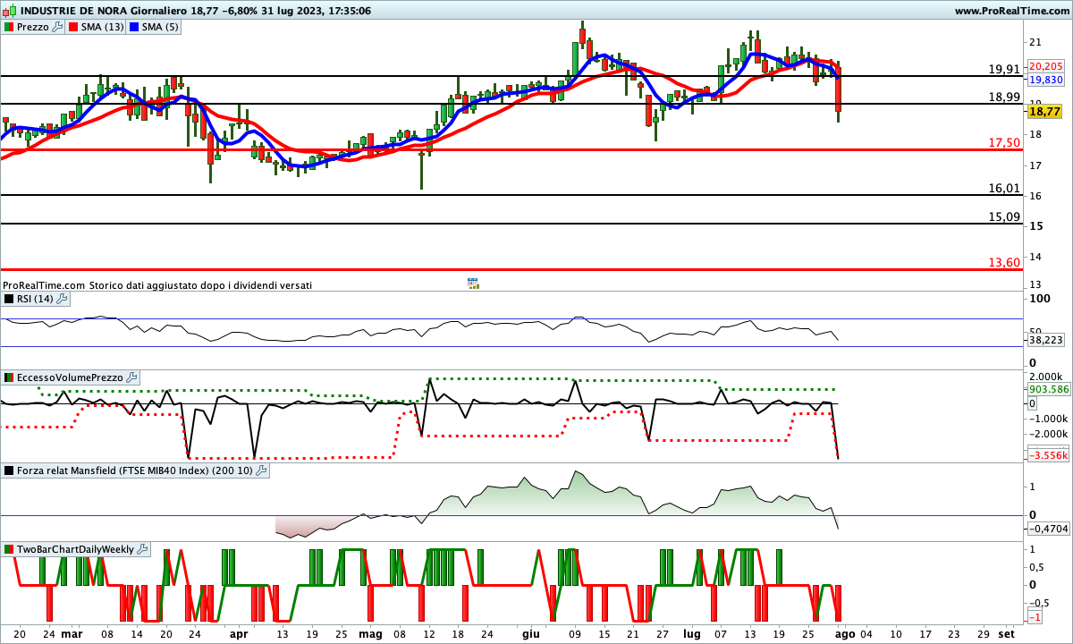
Task: Click the INDUSTRIE DE NORA title text
Action: point(74,11)
